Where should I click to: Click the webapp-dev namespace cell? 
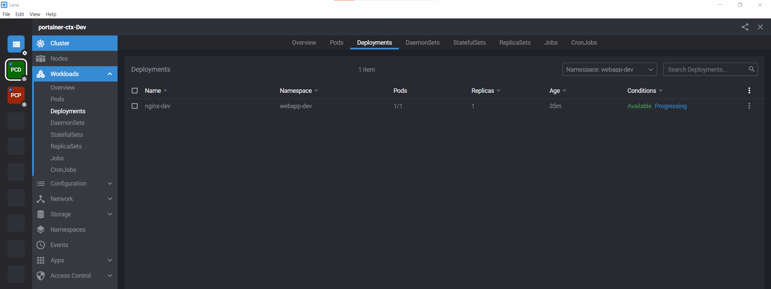(296, 106)
